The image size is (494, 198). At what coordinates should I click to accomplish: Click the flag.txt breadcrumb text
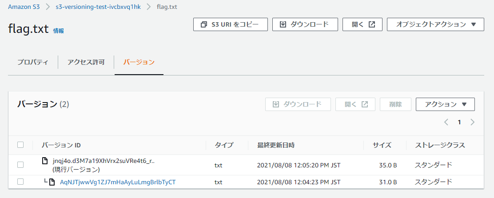coord(167,7)
